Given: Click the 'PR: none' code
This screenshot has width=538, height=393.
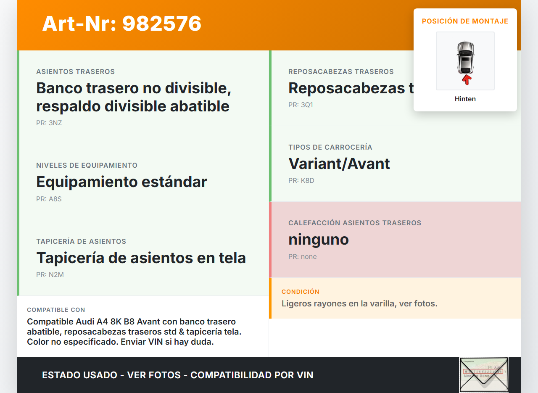Looking at the screenshot, I should click(x=303, y=257).
